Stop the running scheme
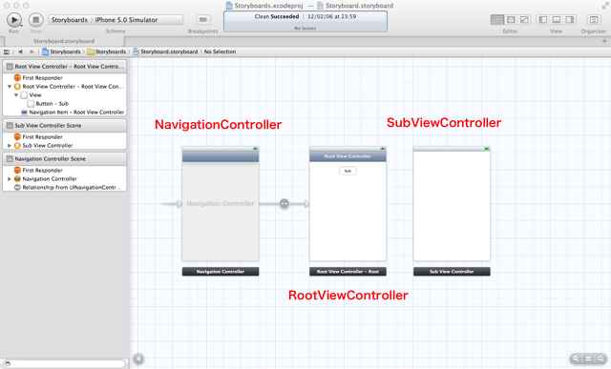The width and height of the screenshot is (611, 369). coord(36,19)
